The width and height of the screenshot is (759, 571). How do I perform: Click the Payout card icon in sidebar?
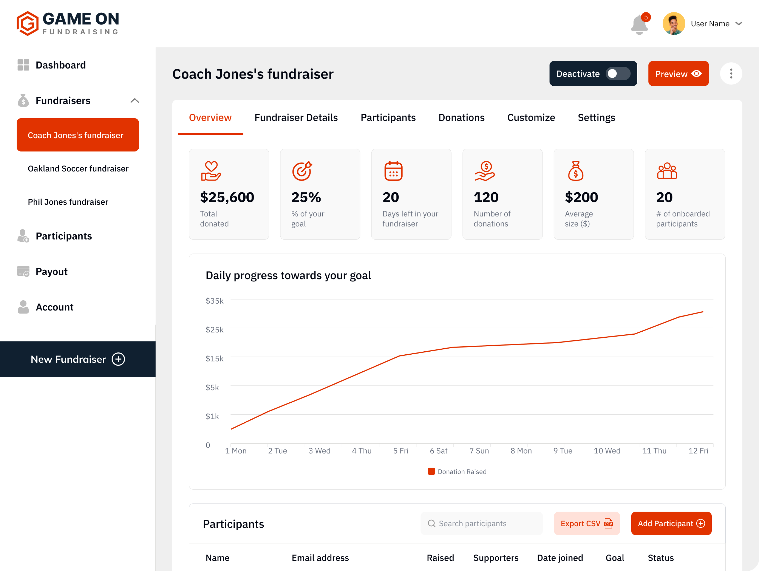point(23,271)
